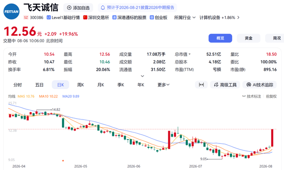Image resolution: width=284 pixels, height=170 pixels.
Task: Toggle 前复权 price adjustment
Action: tap(271, 97)
